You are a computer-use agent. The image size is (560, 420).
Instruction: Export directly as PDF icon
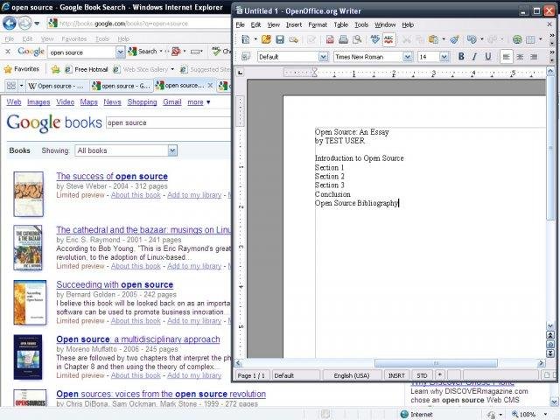(330, 39)
